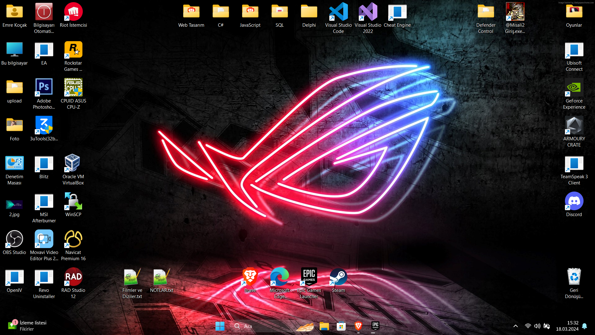Select the Epic Games Launcher desktop icon
595x335 pixels.
pyautogui.click(x=309, y=284)
